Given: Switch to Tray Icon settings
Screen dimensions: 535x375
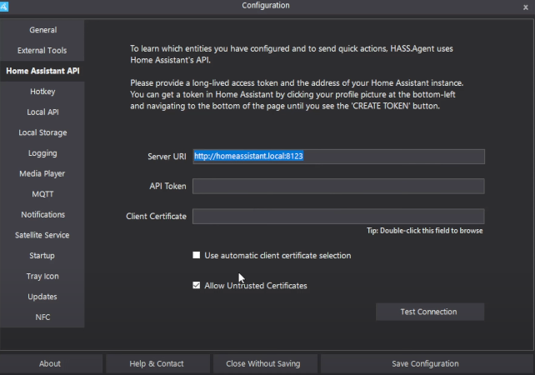Looking at the screenshot, I should coord(42,276).
